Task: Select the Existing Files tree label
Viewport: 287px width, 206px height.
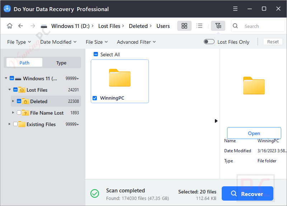Action: click(41, 124)
